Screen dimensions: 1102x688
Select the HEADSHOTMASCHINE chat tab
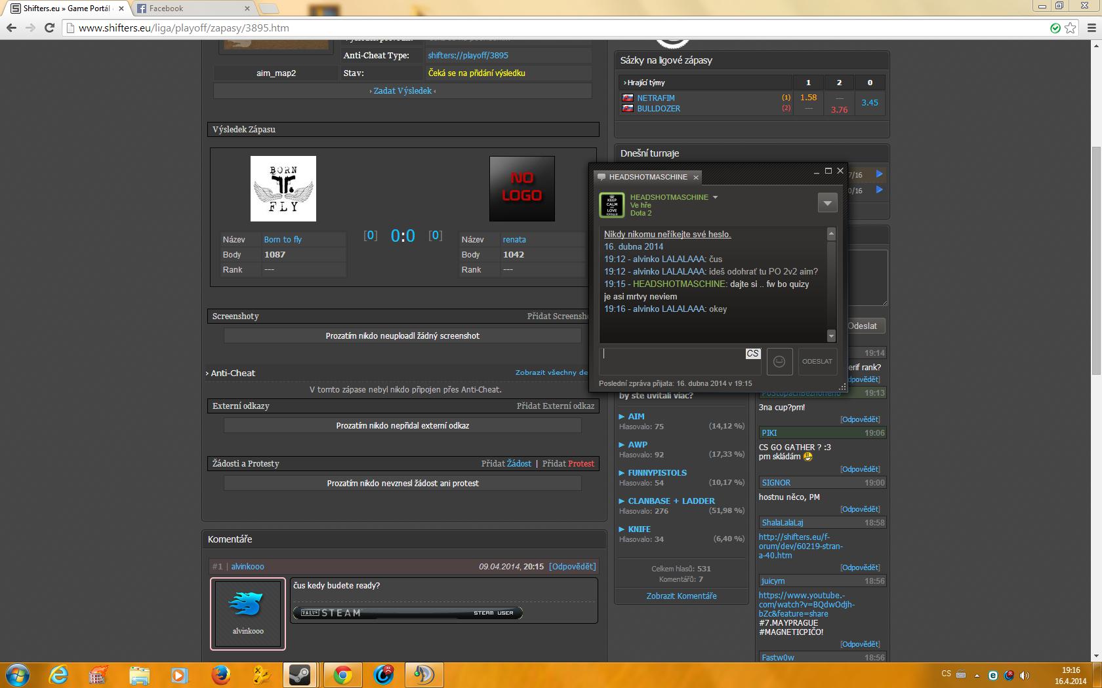648,177
